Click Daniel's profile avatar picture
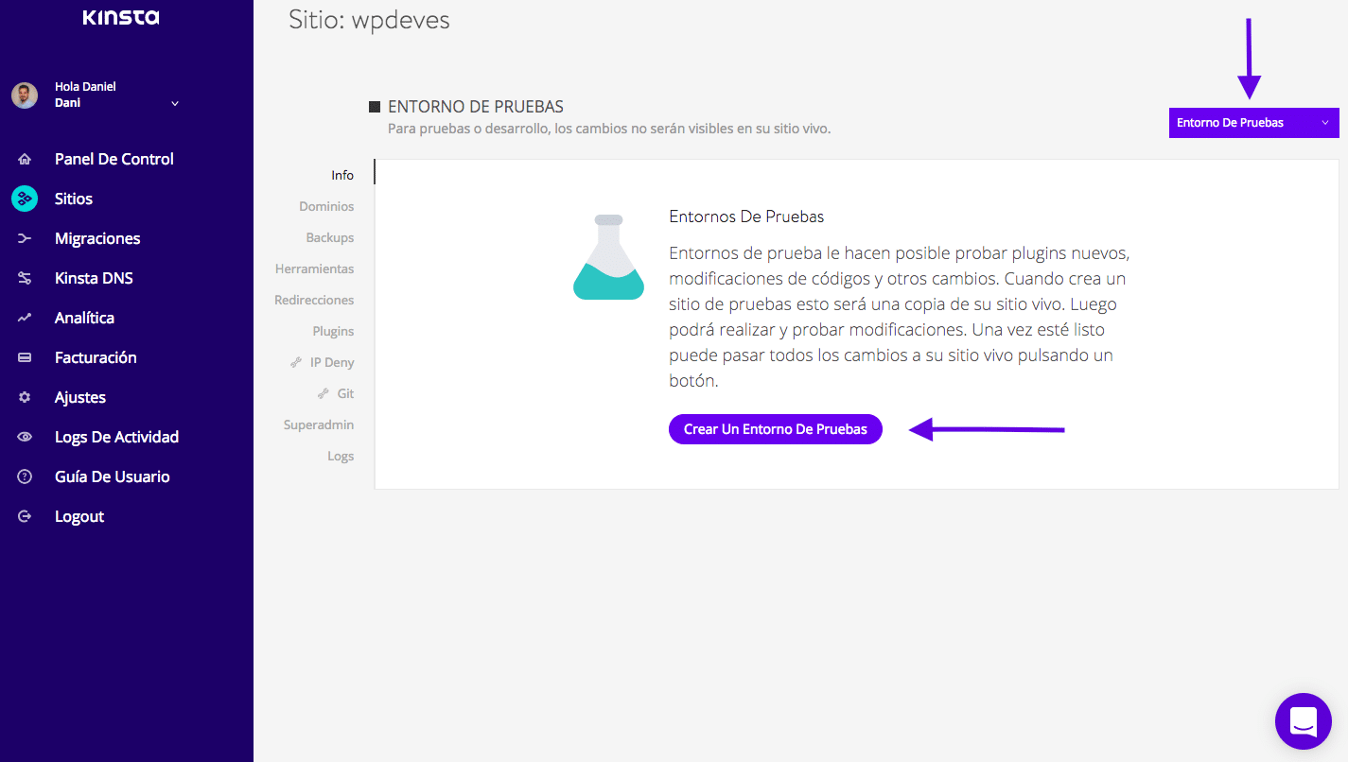 (25, 95)
